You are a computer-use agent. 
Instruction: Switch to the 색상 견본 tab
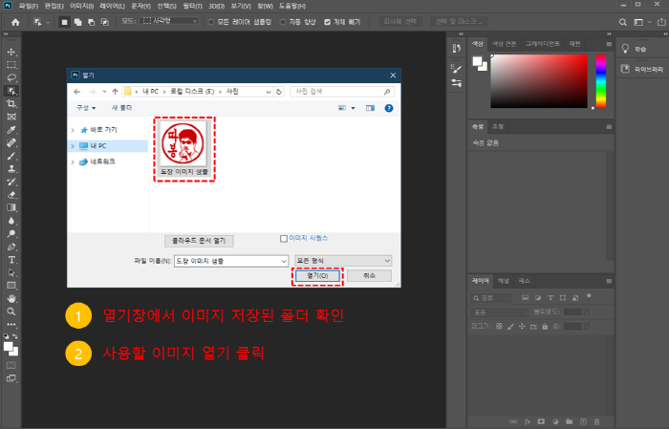[504, 44]
